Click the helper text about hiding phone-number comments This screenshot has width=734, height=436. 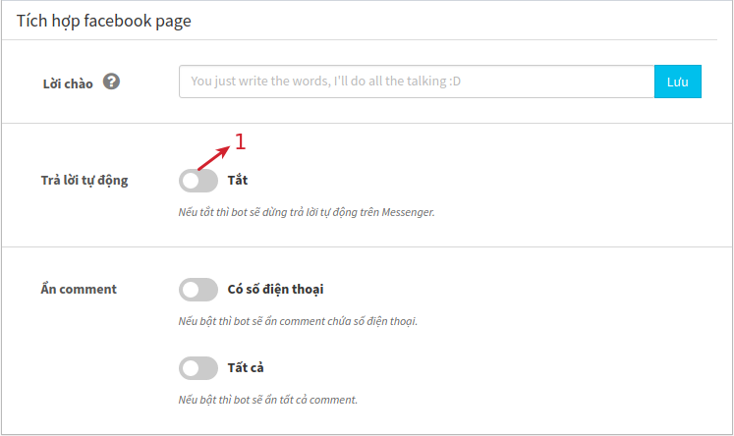[298, 321]
